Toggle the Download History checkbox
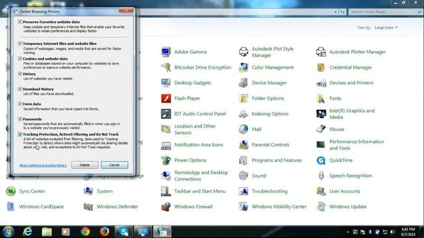 pos(20,89)
